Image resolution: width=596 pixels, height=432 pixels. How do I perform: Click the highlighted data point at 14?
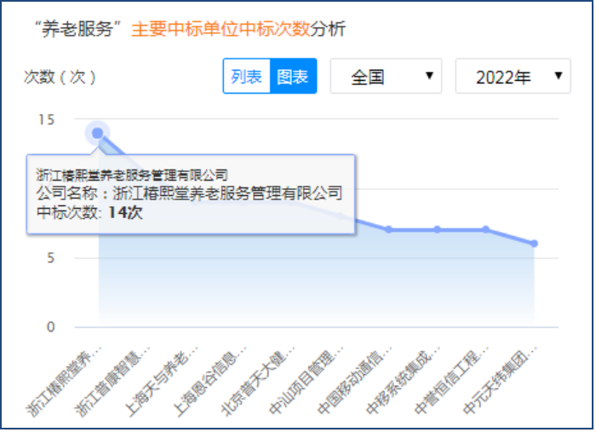98,133
